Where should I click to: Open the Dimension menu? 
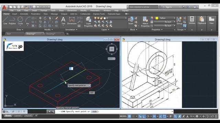(x=72, y=11)
